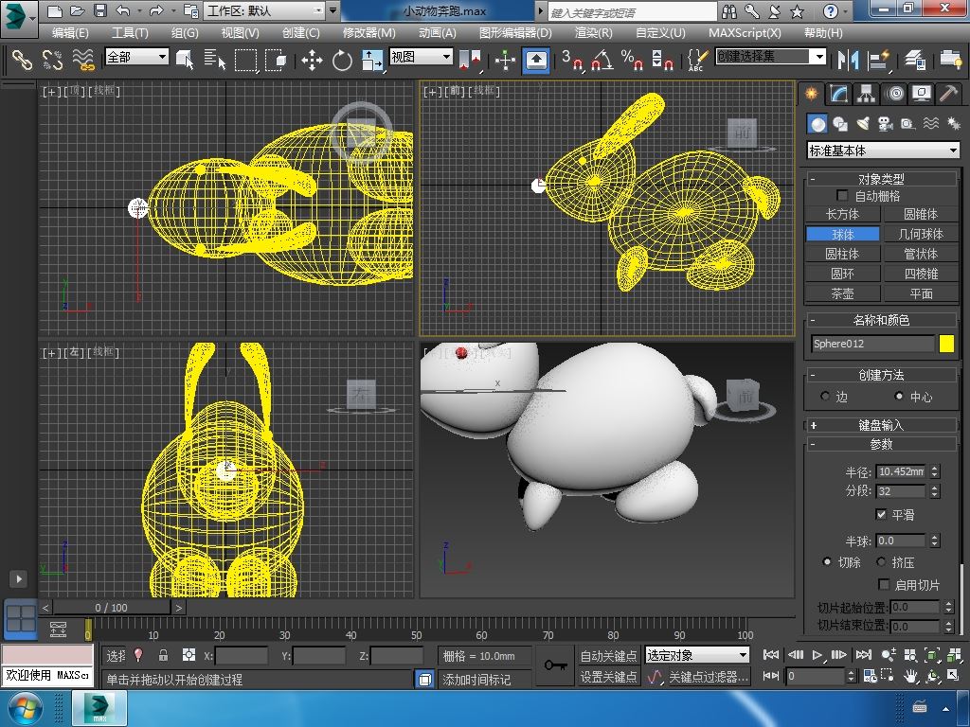Open the 创建选择集 named selection dropdown
Viewport: 970px width, 727px height.
pos(771,57)
